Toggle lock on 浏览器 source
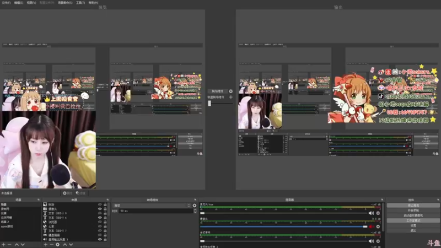Viewport: 441px width, 248px height. (105, 222)
